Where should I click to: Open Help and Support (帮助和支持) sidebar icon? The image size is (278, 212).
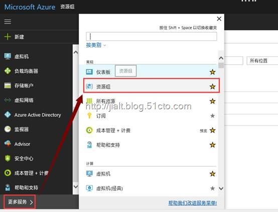coord(8,187)
